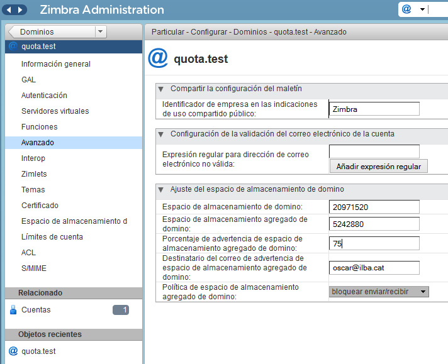Collapse Configuración de la validación del correo
This screenshot has width=448, height=364.
coord(161,134)
